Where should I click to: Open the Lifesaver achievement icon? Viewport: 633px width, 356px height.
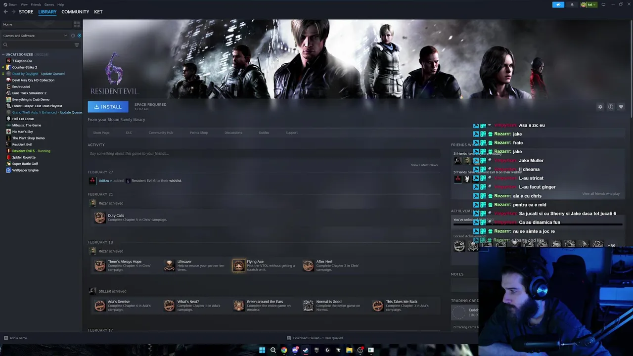169,266
